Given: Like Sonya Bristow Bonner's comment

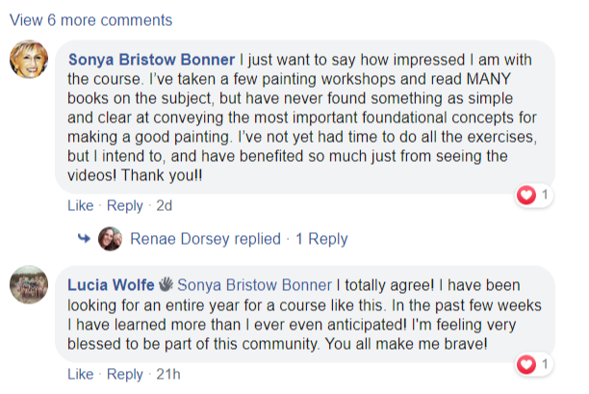Looking at the screenshot, I should coord(81,206).
